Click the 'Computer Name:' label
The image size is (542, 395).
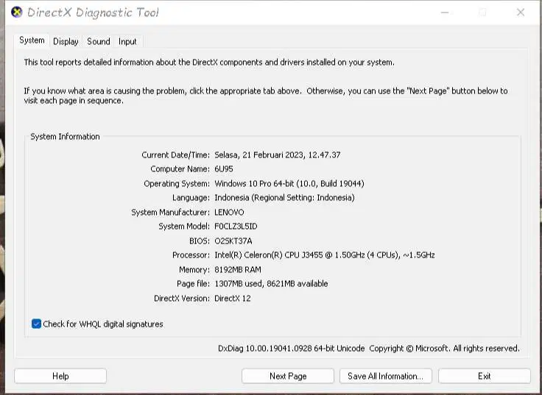[180, 169]
